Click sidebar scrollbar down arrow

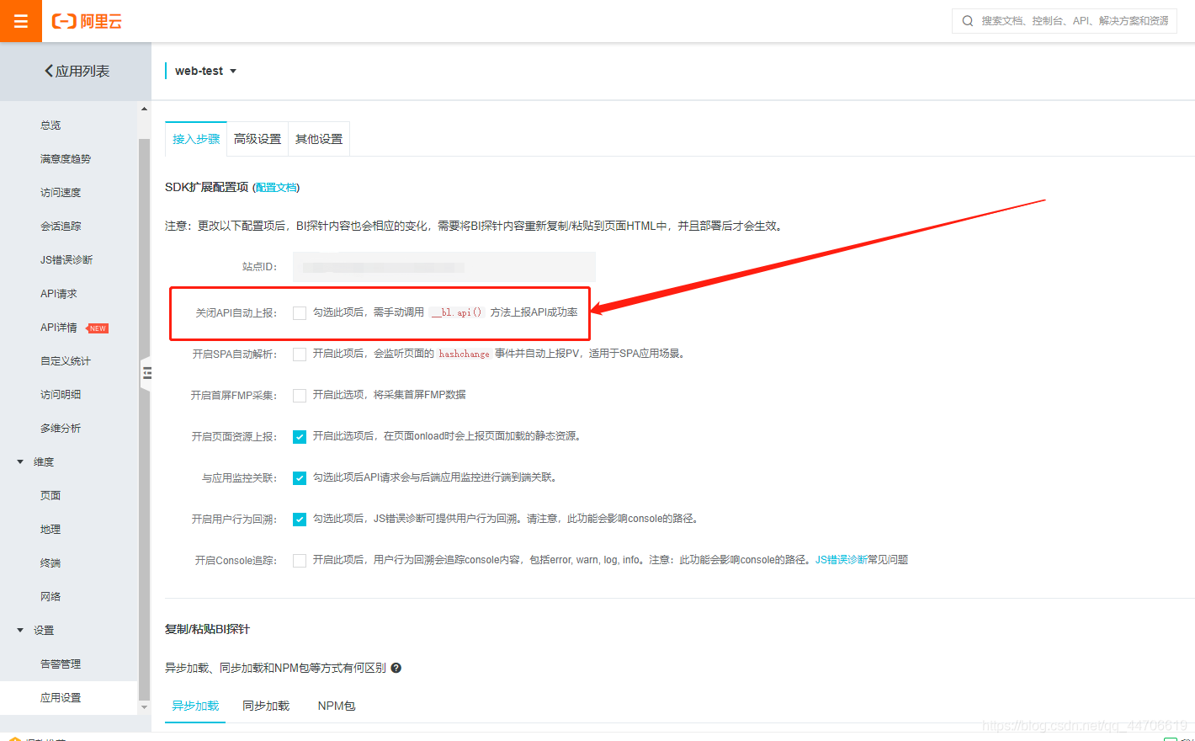click(144, 707)
